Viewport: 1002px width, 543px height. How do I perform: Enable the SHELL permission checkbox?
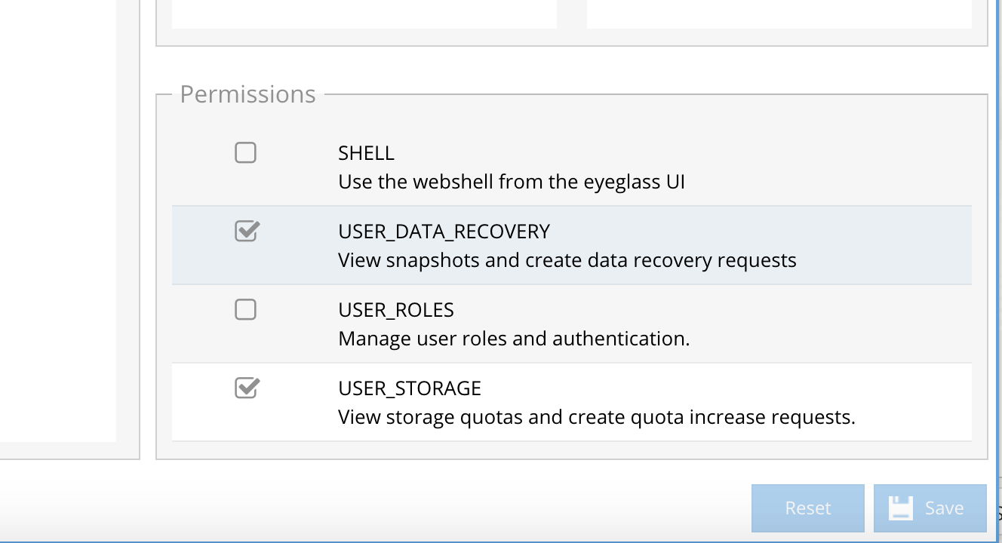click(x=245, y=153)
